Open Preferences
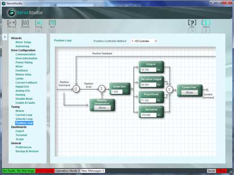Image resolution: width=234 pixels, height=175 pixels. [x=23, y=147]
